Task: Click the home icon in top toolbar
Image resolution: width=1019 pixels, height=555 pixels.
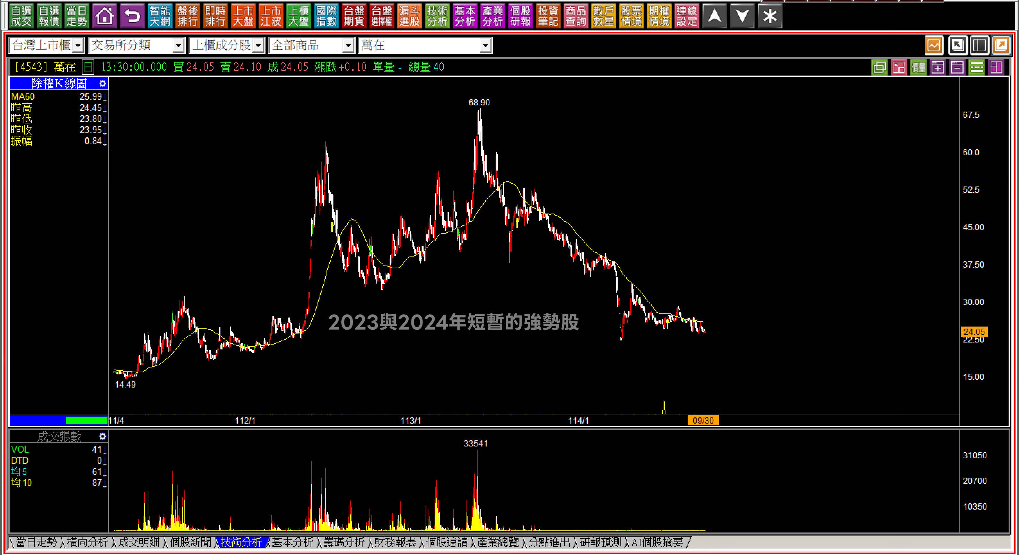Action: (104, 16)
